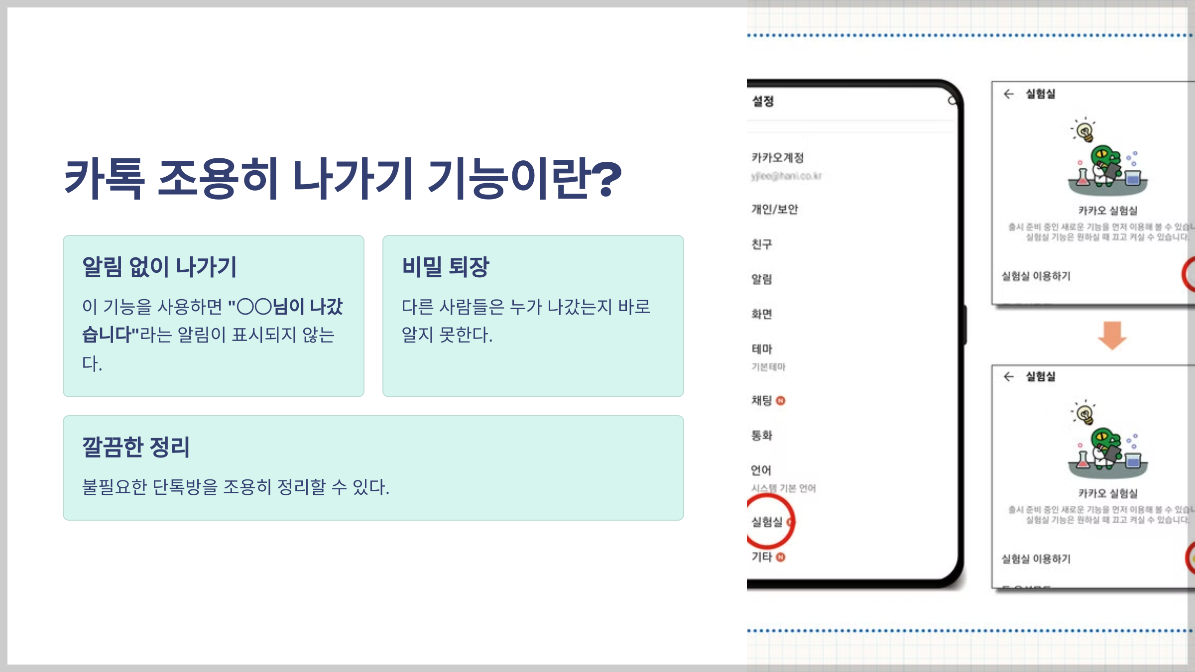Open 카카오계정 in settings list
Image resolution: width=1195 pixels, height=672 pixels.
777,158
